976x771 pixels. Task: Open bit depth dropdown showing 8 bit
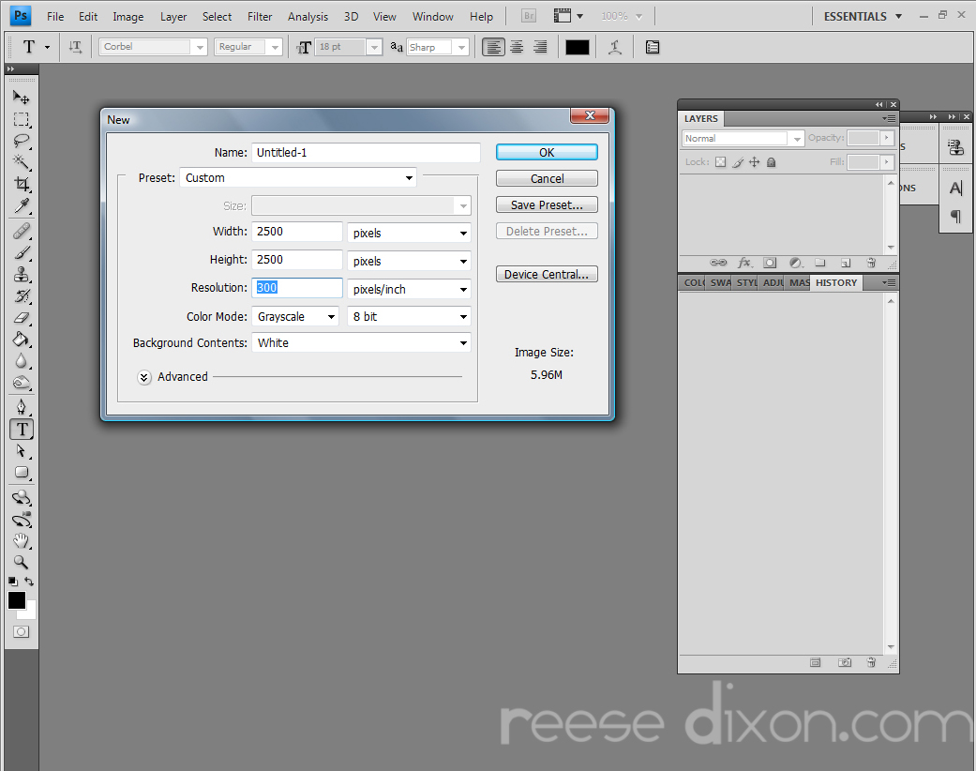(x=409, y=316)
